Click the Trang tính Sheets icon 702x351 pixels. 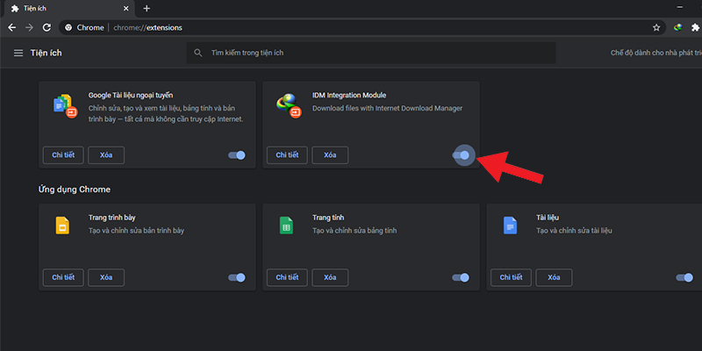(286, 226)
